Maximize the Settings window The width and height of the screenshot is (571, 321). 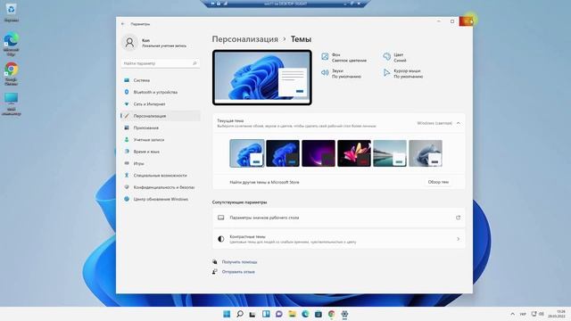point(452,21)
